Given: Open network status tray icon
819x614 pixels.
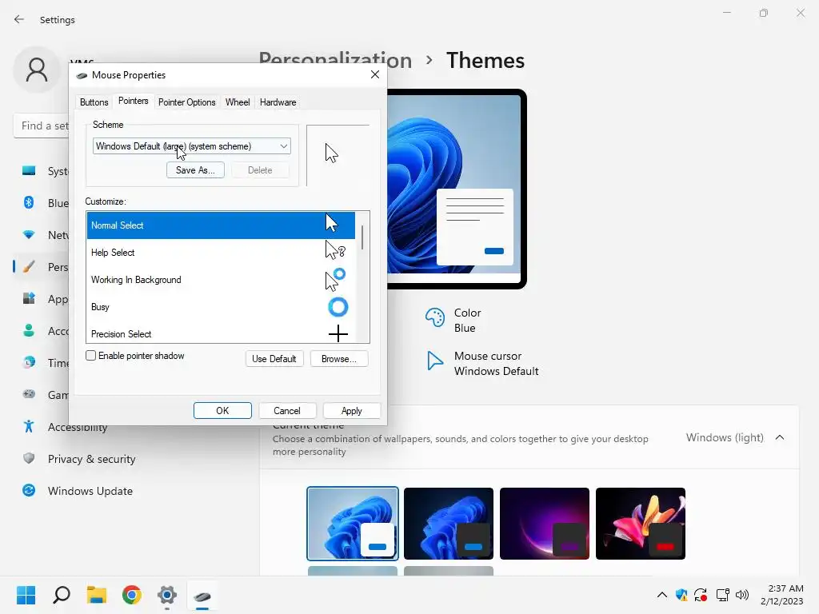Looking at the screenshot, I should pos(722,595).
